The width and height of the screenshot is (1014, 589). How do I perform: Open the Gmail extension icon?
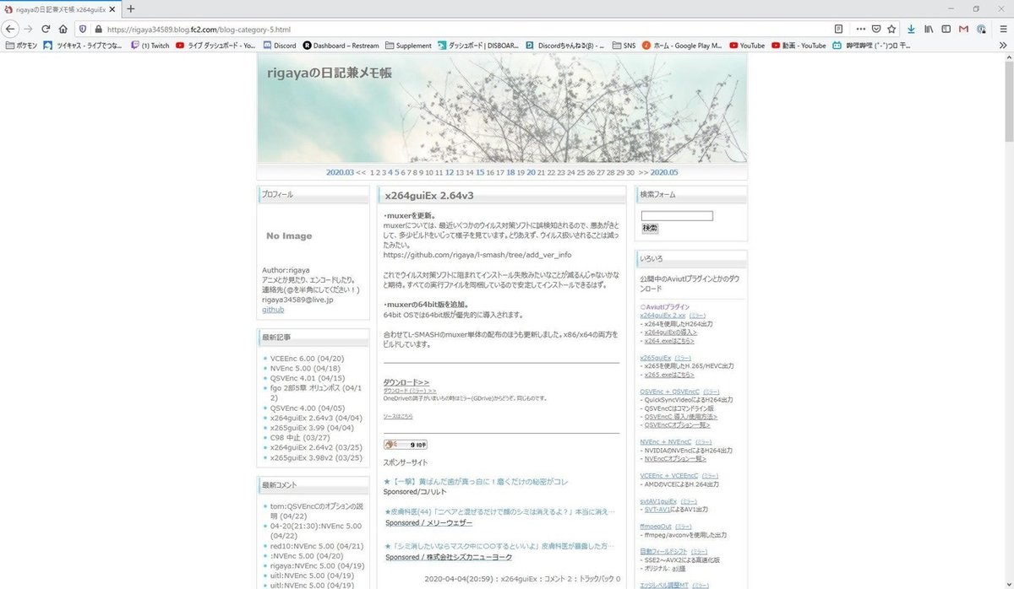click(x=964, y=29)
